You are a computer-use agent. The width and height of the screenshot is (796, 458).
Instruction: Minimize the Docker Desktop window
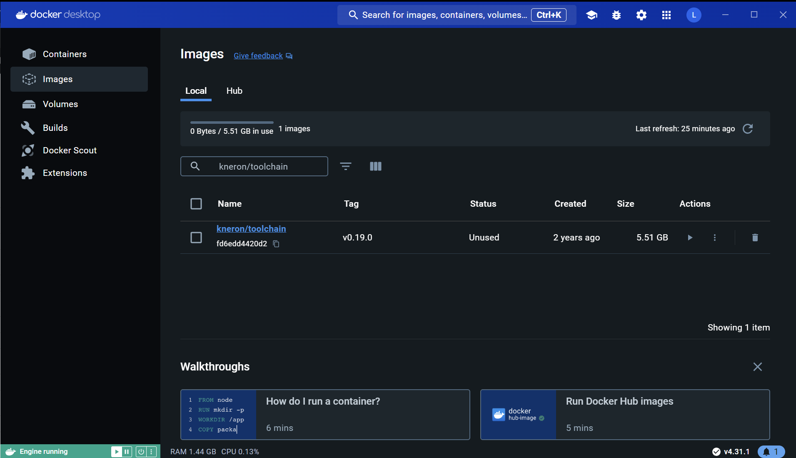pyautogui.click(x=725, y=15)
